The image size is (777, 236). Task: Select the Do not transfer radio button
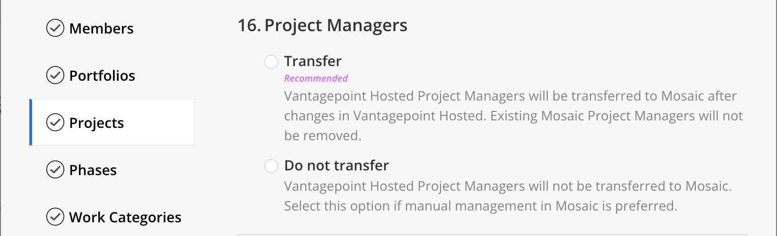271,166
